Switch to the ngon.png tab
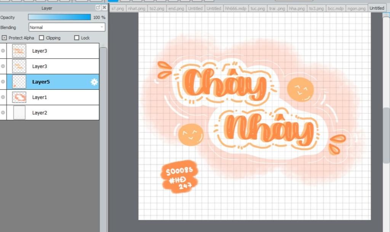Viewport: 390px width, 232px height. tap(356, 8)
